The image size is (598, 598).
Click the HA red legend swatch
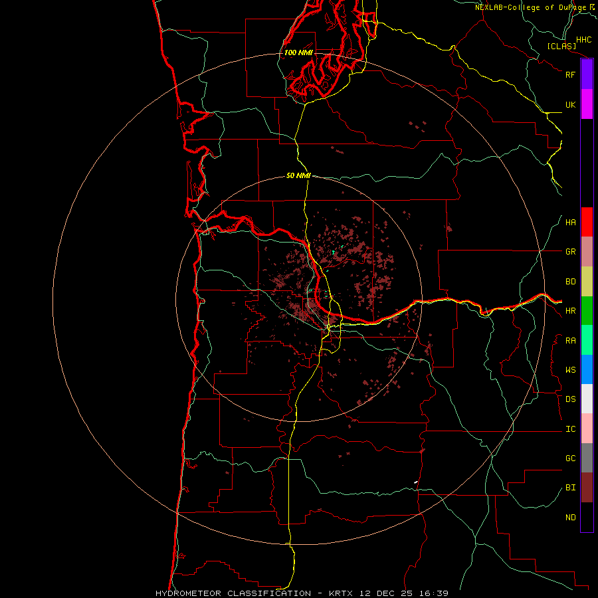tap(587, 222)
